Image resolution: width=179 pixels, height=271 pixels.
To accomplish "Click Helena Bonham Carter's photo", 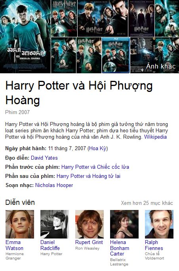I will click(124, 224).
